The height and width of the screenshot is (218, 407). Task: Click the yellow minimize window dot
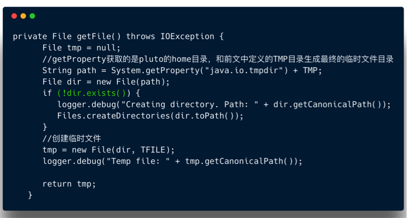pyautogui.click(x=23, y=16)
